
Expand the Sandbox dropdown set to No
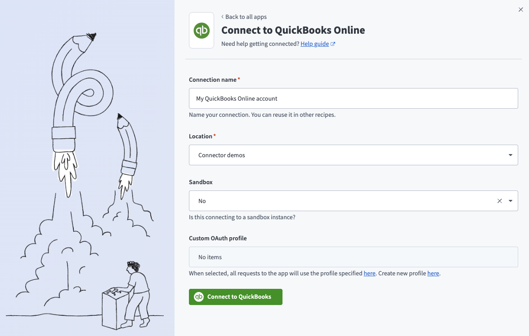pos(510,201)
